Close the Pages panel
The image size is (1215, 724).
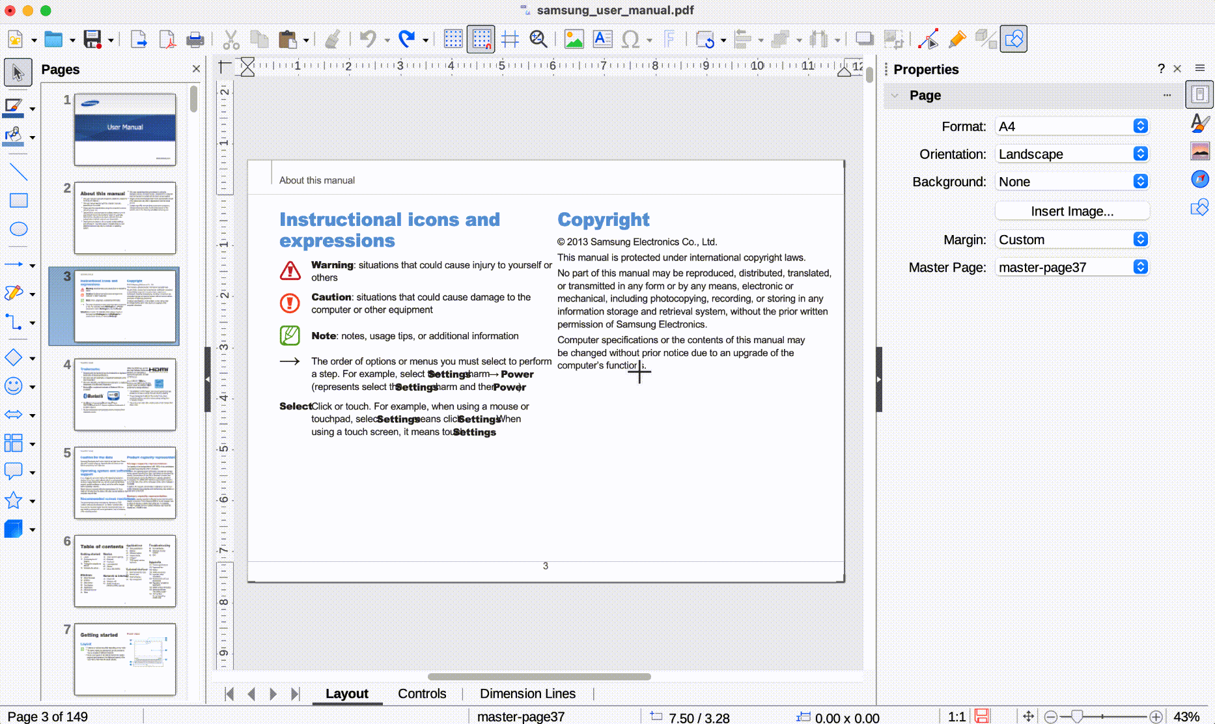(196, 69)
